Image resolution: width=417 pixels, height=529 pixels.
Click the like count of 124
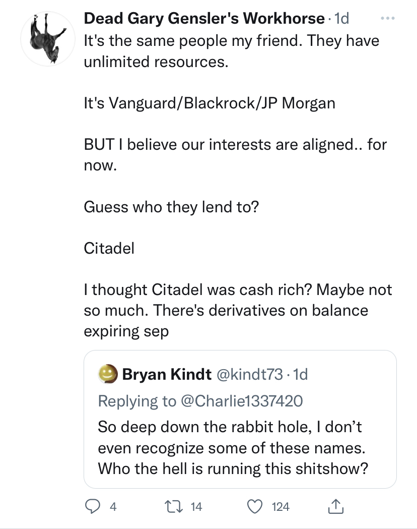click(x=281, y=507)
